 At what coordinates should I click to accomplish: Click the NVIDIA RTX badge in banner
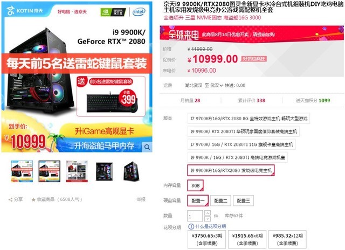pyautogui.click(x=113, y=12)
